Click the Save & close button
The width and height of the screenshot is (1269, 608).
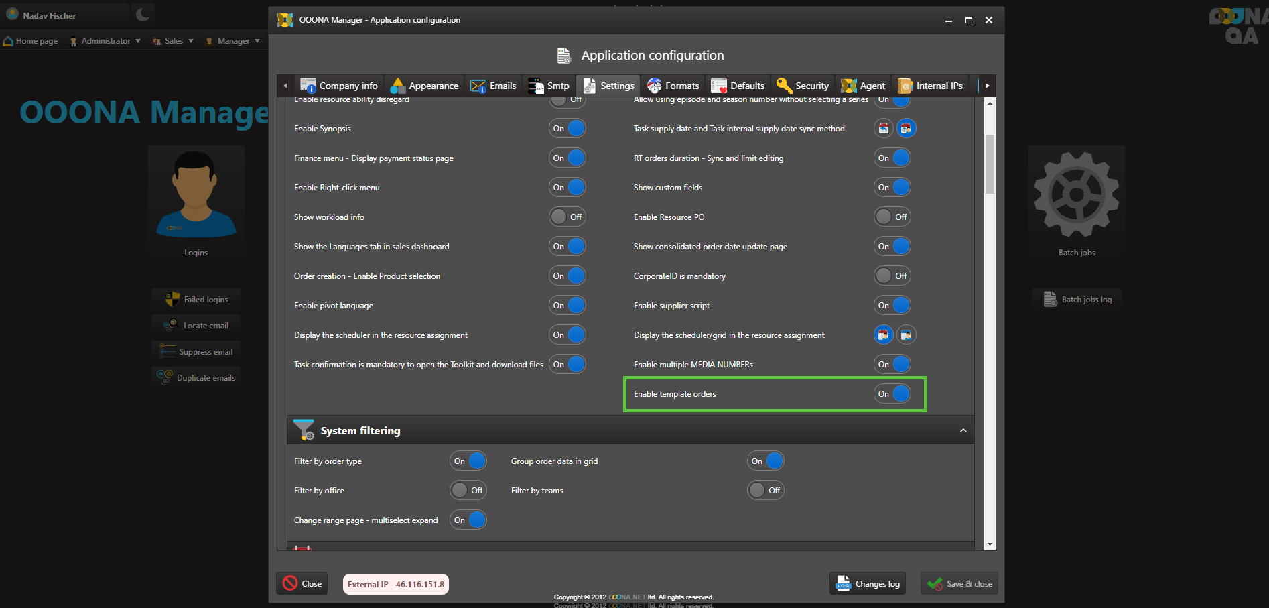pos(959,584)
